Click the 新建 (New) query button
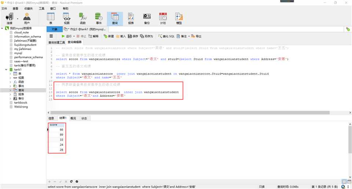 pyautogui.click(x=109, y=36)
